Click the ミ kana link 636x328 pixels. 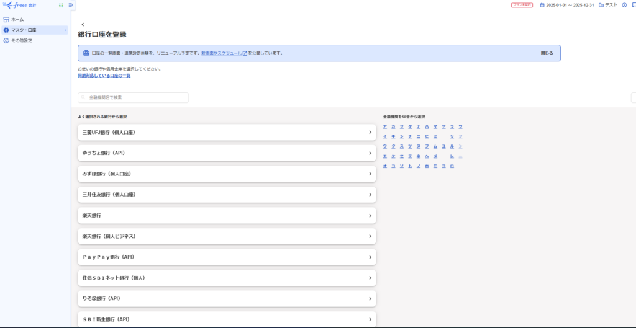point(435,136)
